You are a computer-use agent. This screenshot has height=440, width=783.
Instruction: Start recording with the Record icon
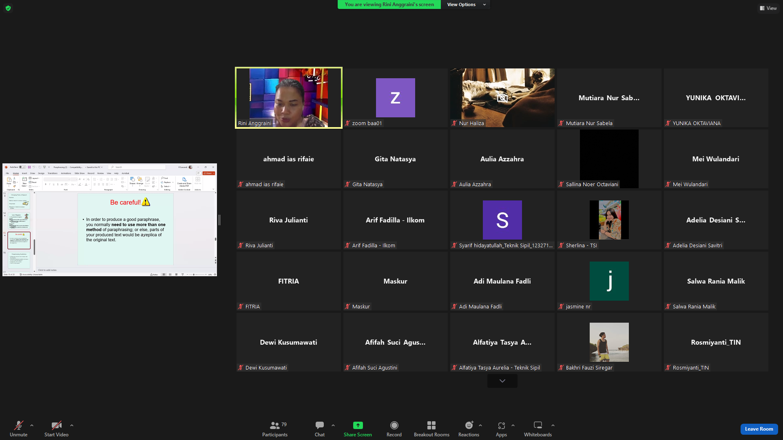click(x=394, y=425)
